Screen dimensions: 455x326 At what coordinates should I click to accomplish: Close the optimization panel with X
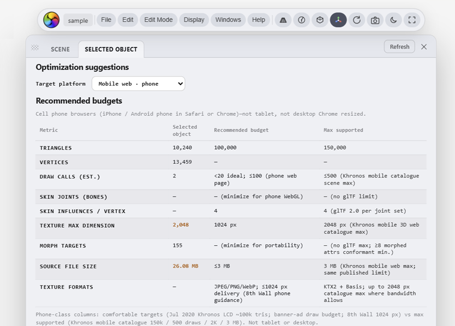click(424, 47)
